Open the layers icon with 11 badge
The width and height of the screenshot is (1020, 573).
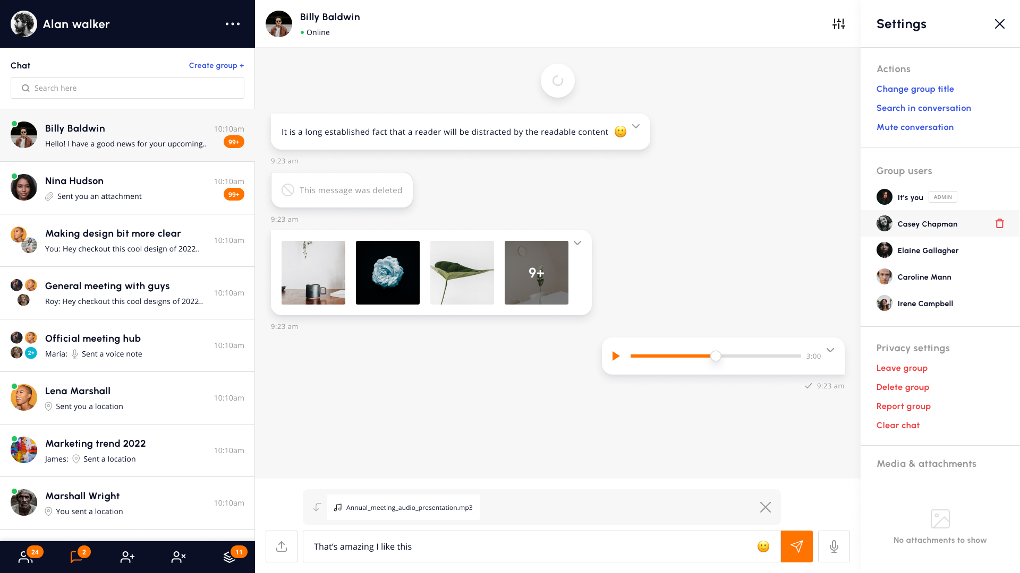click(x=229, y=557)
